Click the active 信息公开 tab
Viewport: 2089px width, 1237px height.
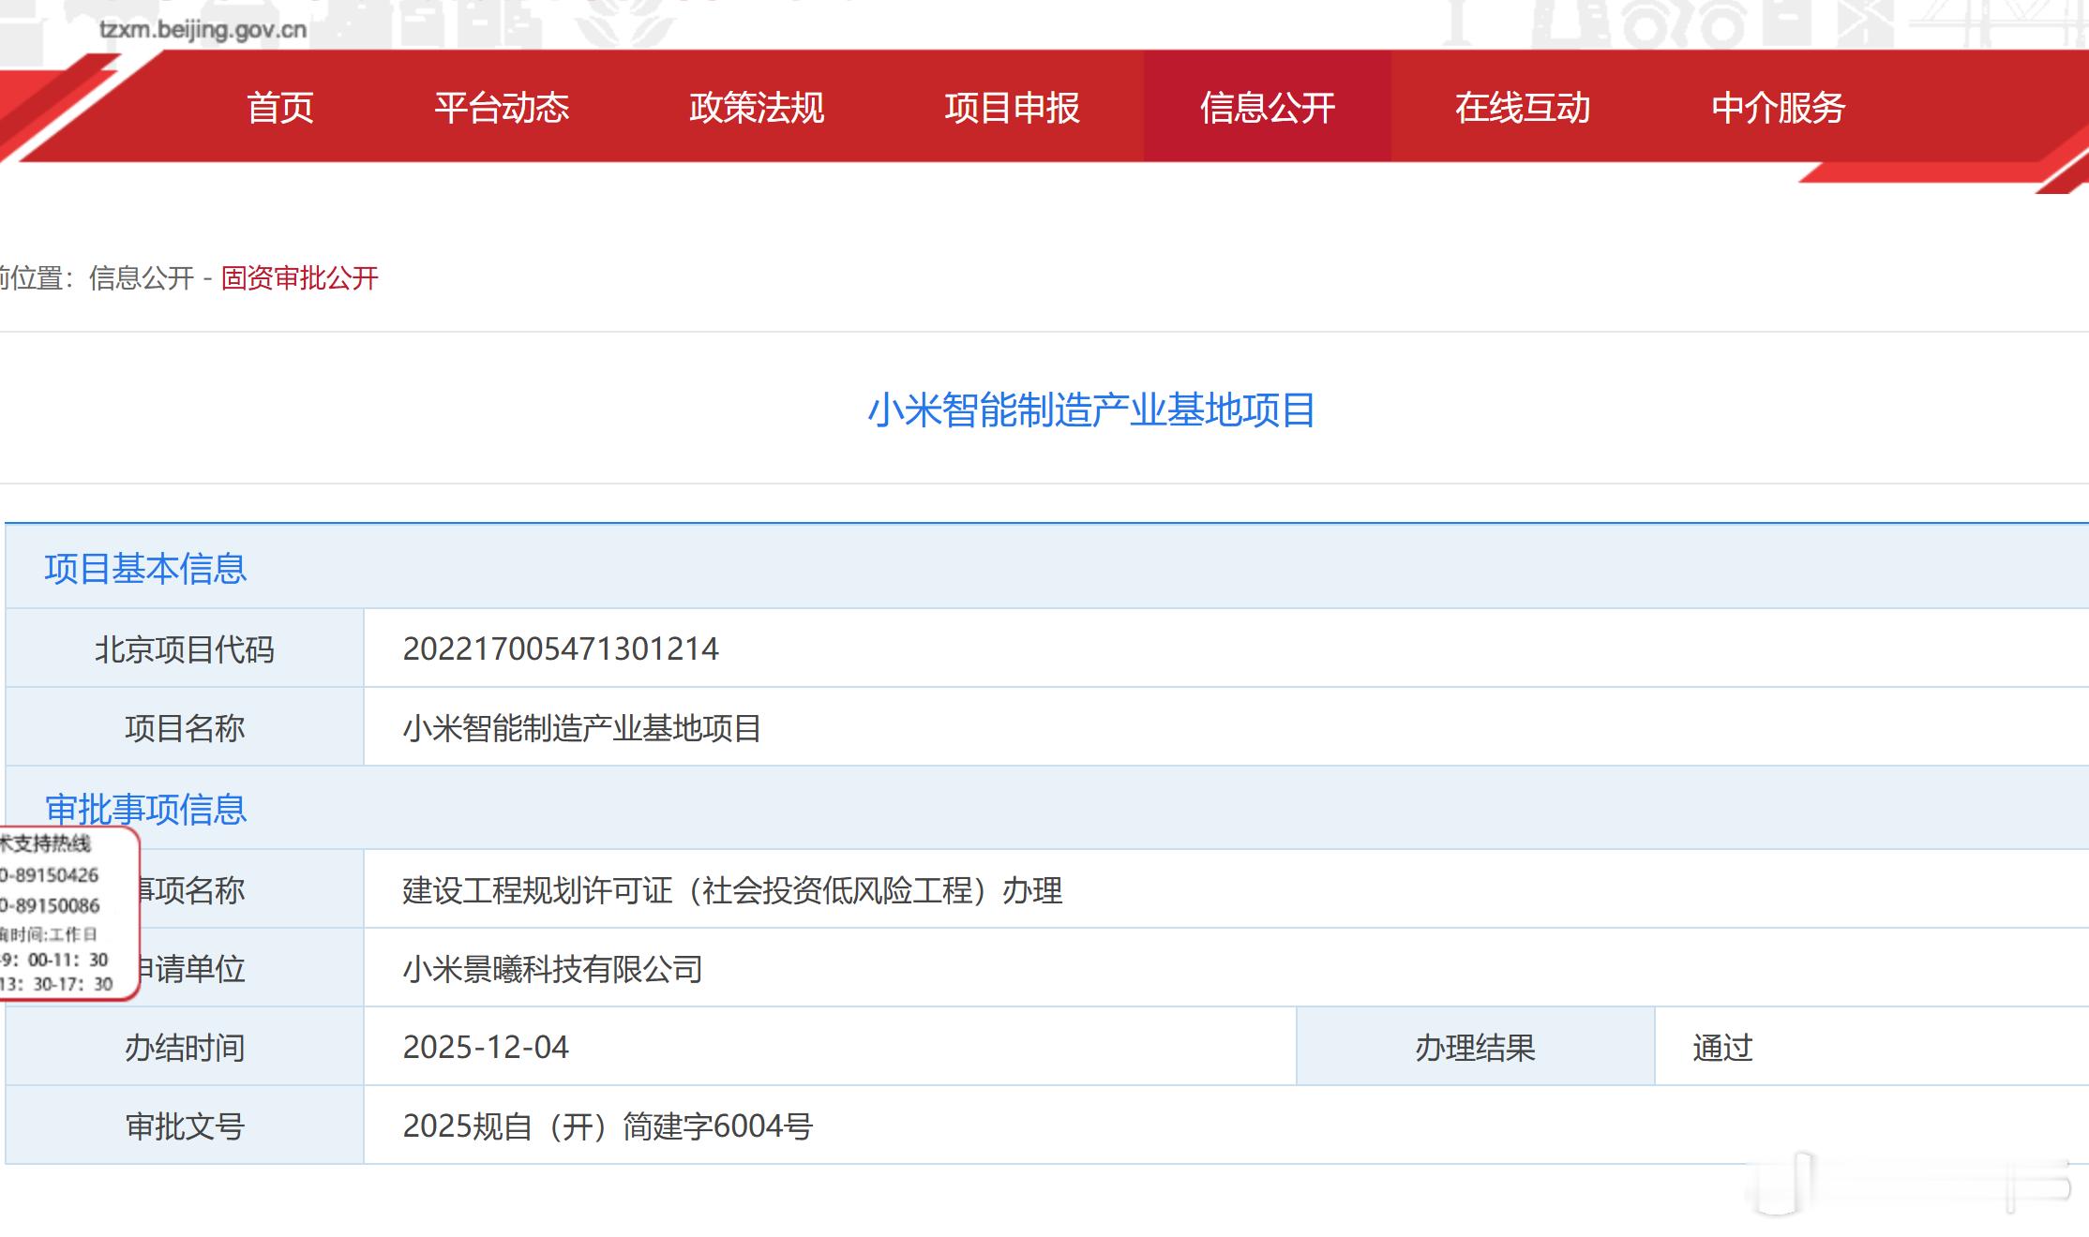(x=1267, y=108)
